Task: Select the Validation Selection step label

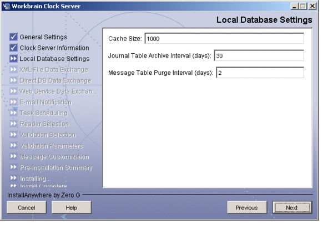Action: (x=48, y=135)
